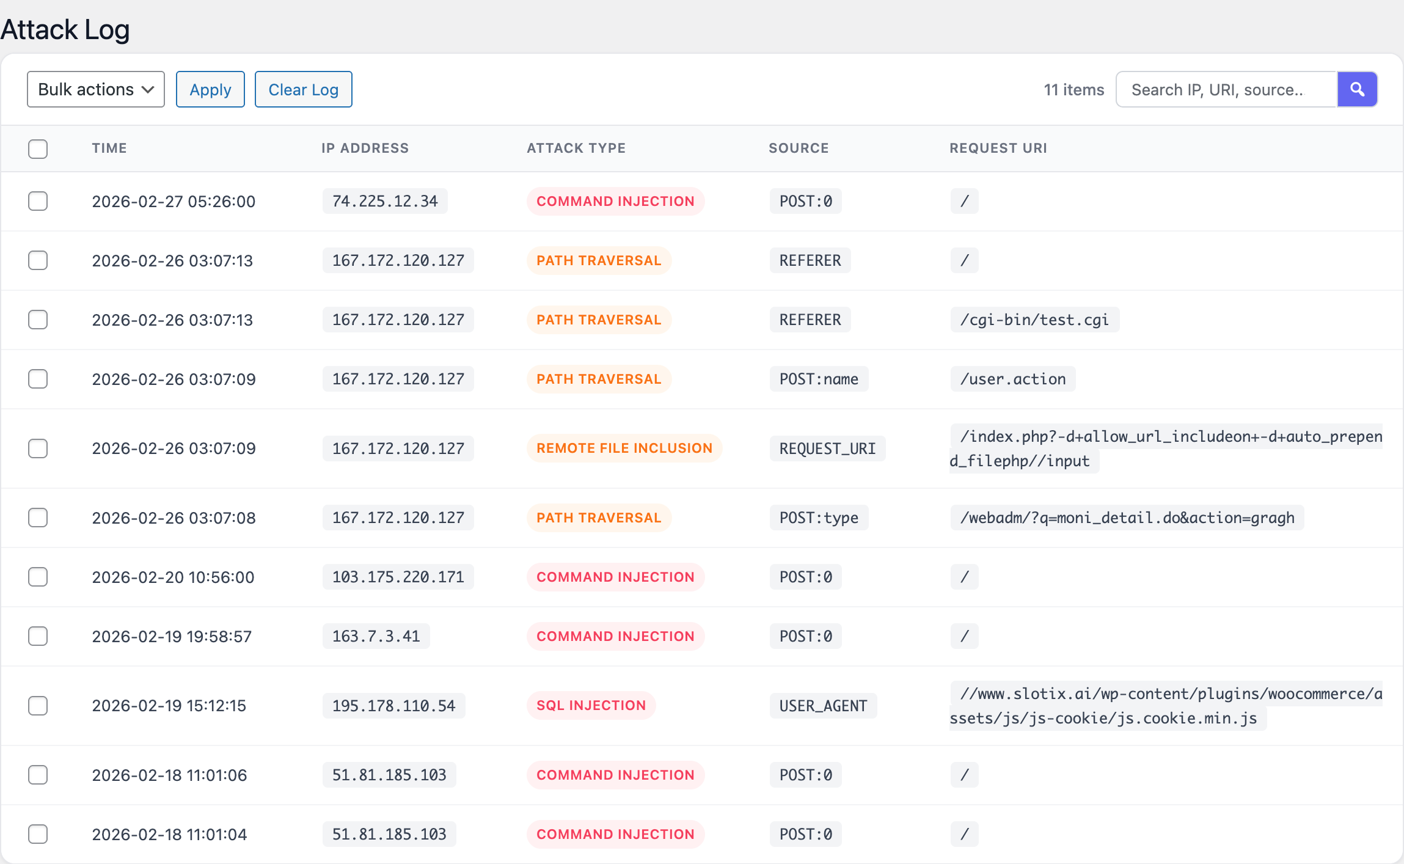Click IP address 195.178.110.54

tap(393, 706)
